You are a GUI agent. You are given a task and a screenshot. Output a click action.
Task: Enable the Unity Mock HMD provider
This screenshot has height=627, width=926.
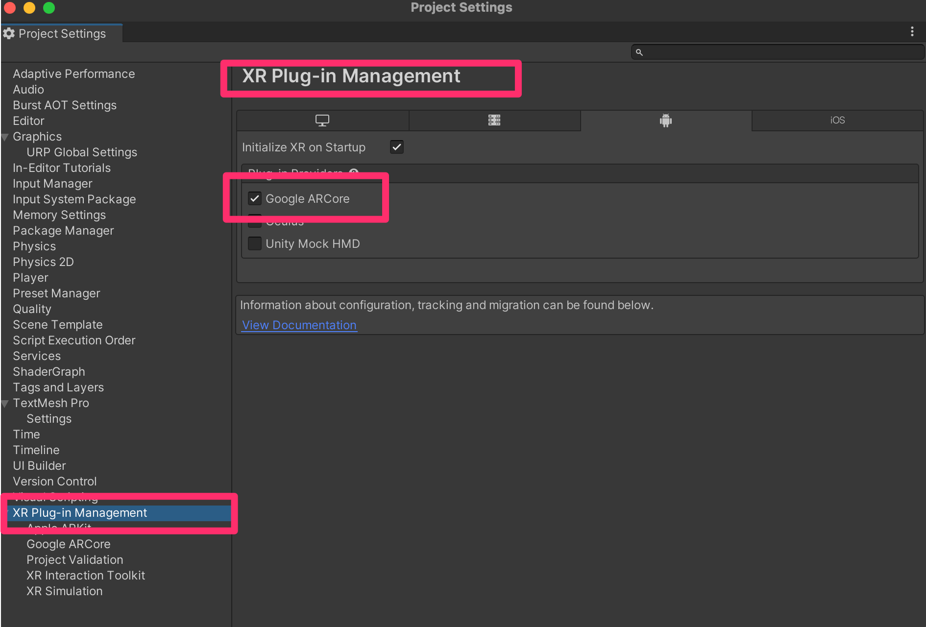pos(255,244)
